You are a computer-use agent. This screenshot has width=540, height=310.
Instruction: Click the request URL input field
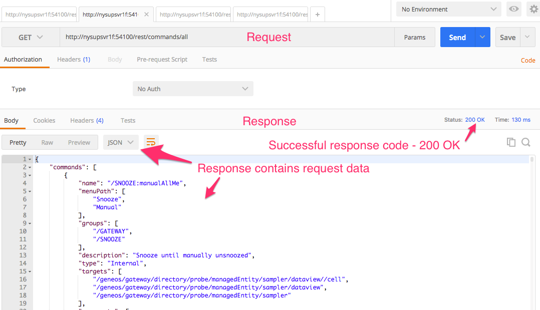225,37
